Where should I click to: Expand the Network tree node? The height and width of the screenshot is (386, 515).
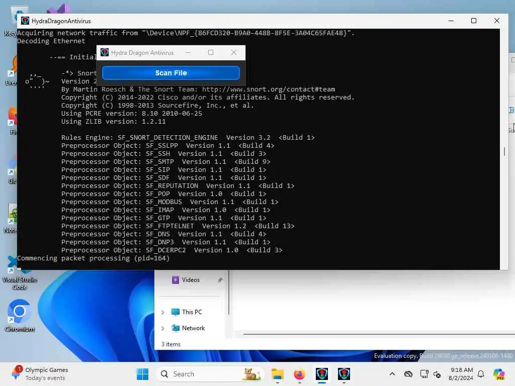point(162,328)
